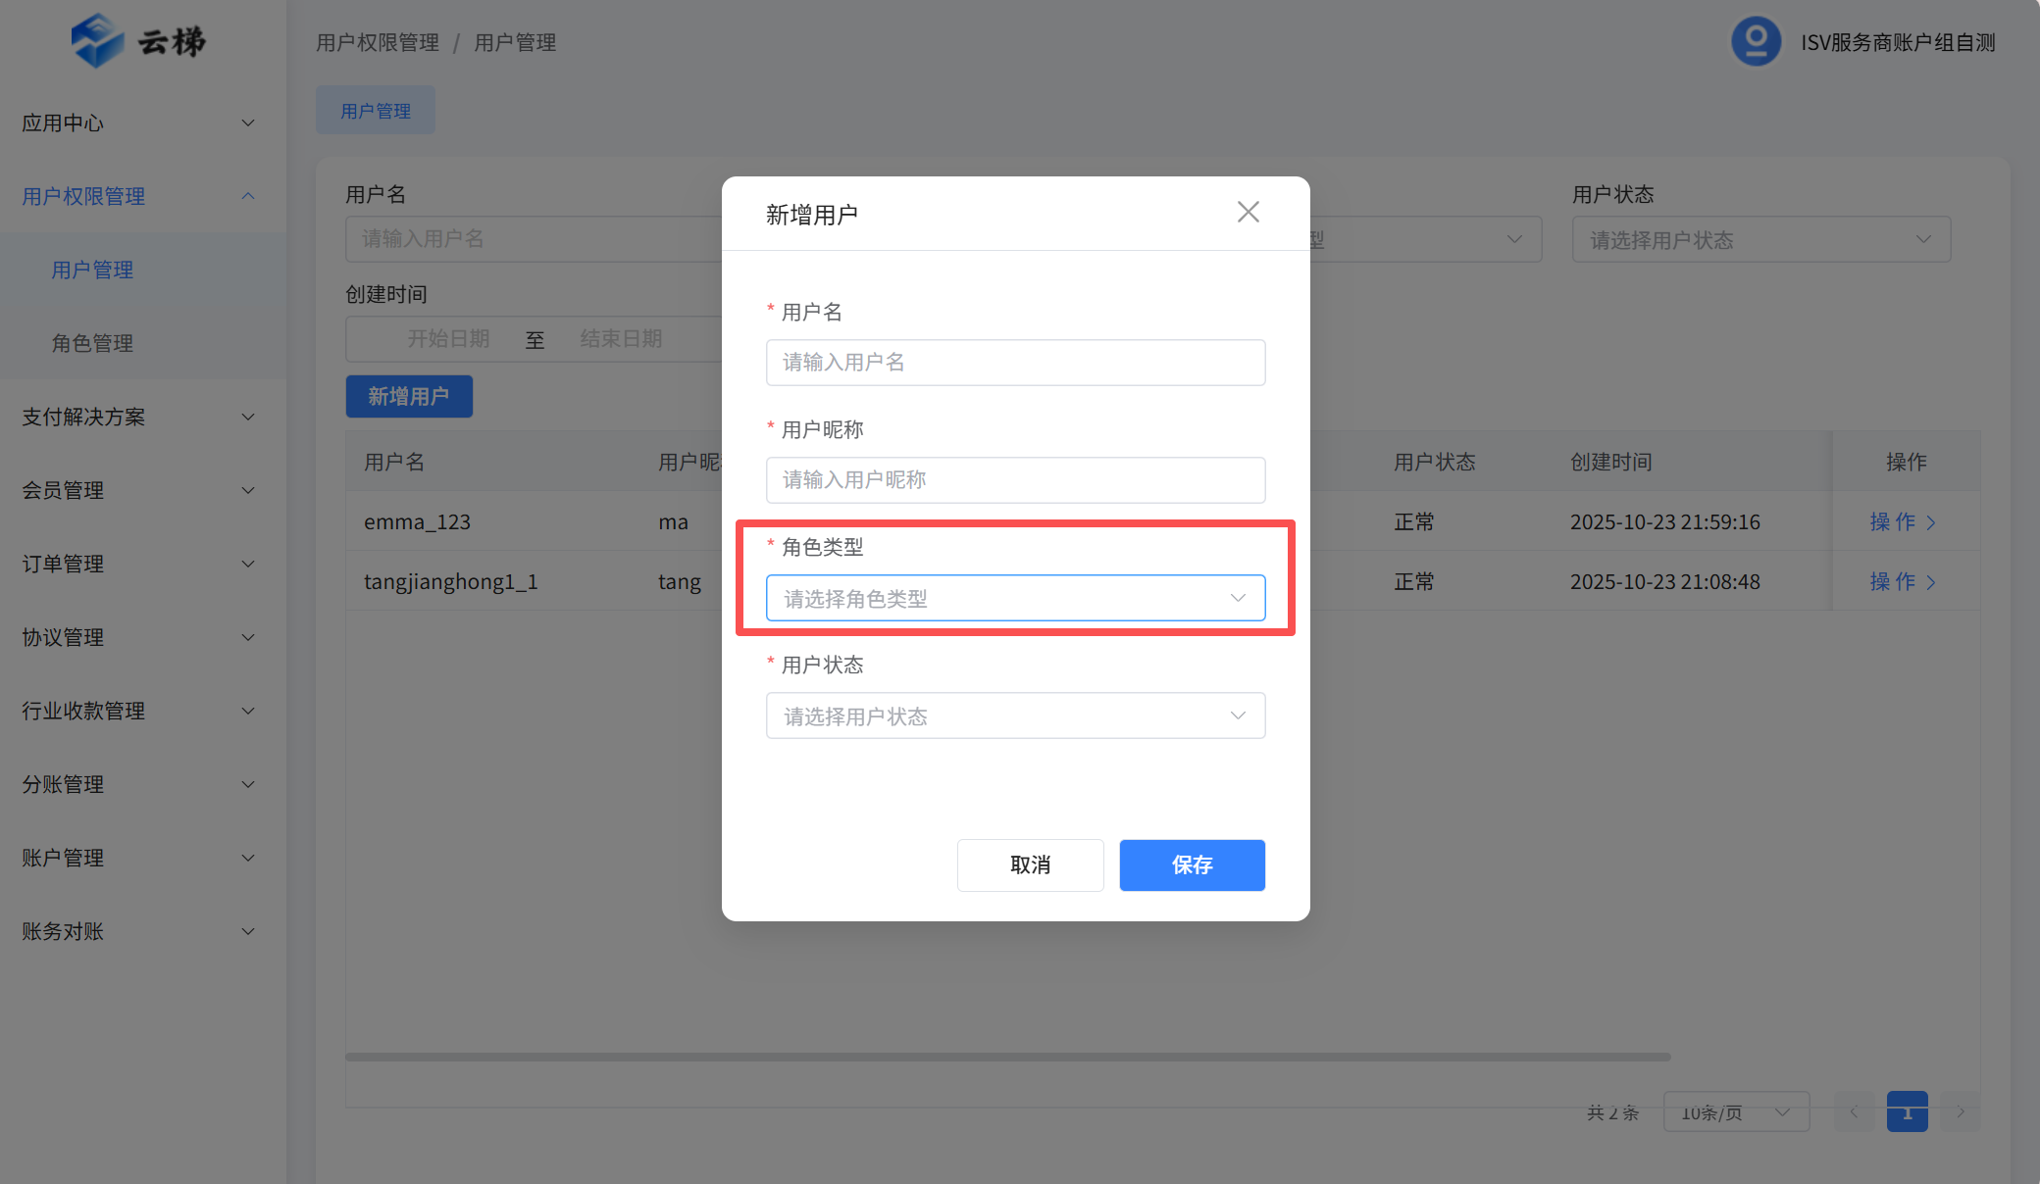This screenshot has width=2040, height=1184.
Task: Click the 请输入用户名 field in dialog
Action: (x=1015, y=363)
